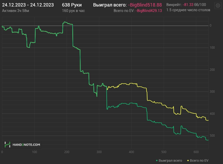Click the 'Активен 3ч 58м' text
223x164 pixels.
coord(16,11)
